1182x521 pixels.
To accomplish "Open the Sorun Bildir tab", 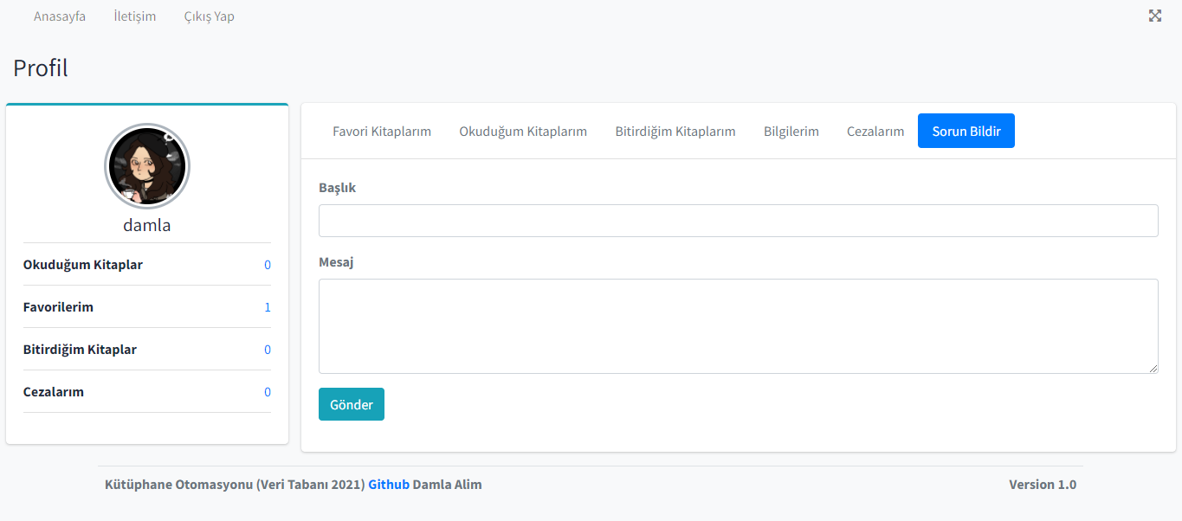I will click(x=966, y=131).
